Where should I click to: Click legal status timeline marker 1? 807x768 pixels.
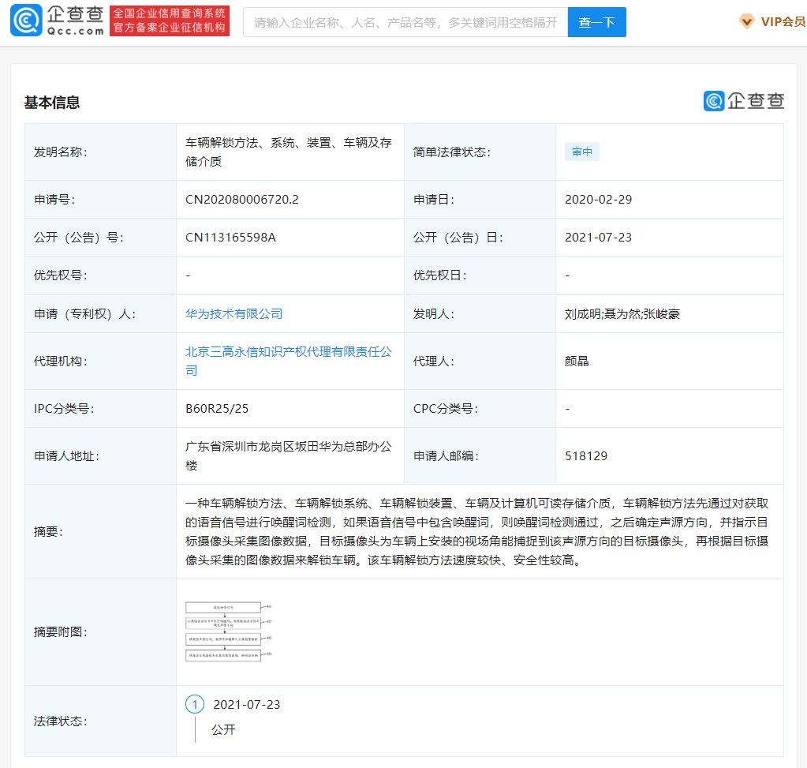[x=195, y=704]
